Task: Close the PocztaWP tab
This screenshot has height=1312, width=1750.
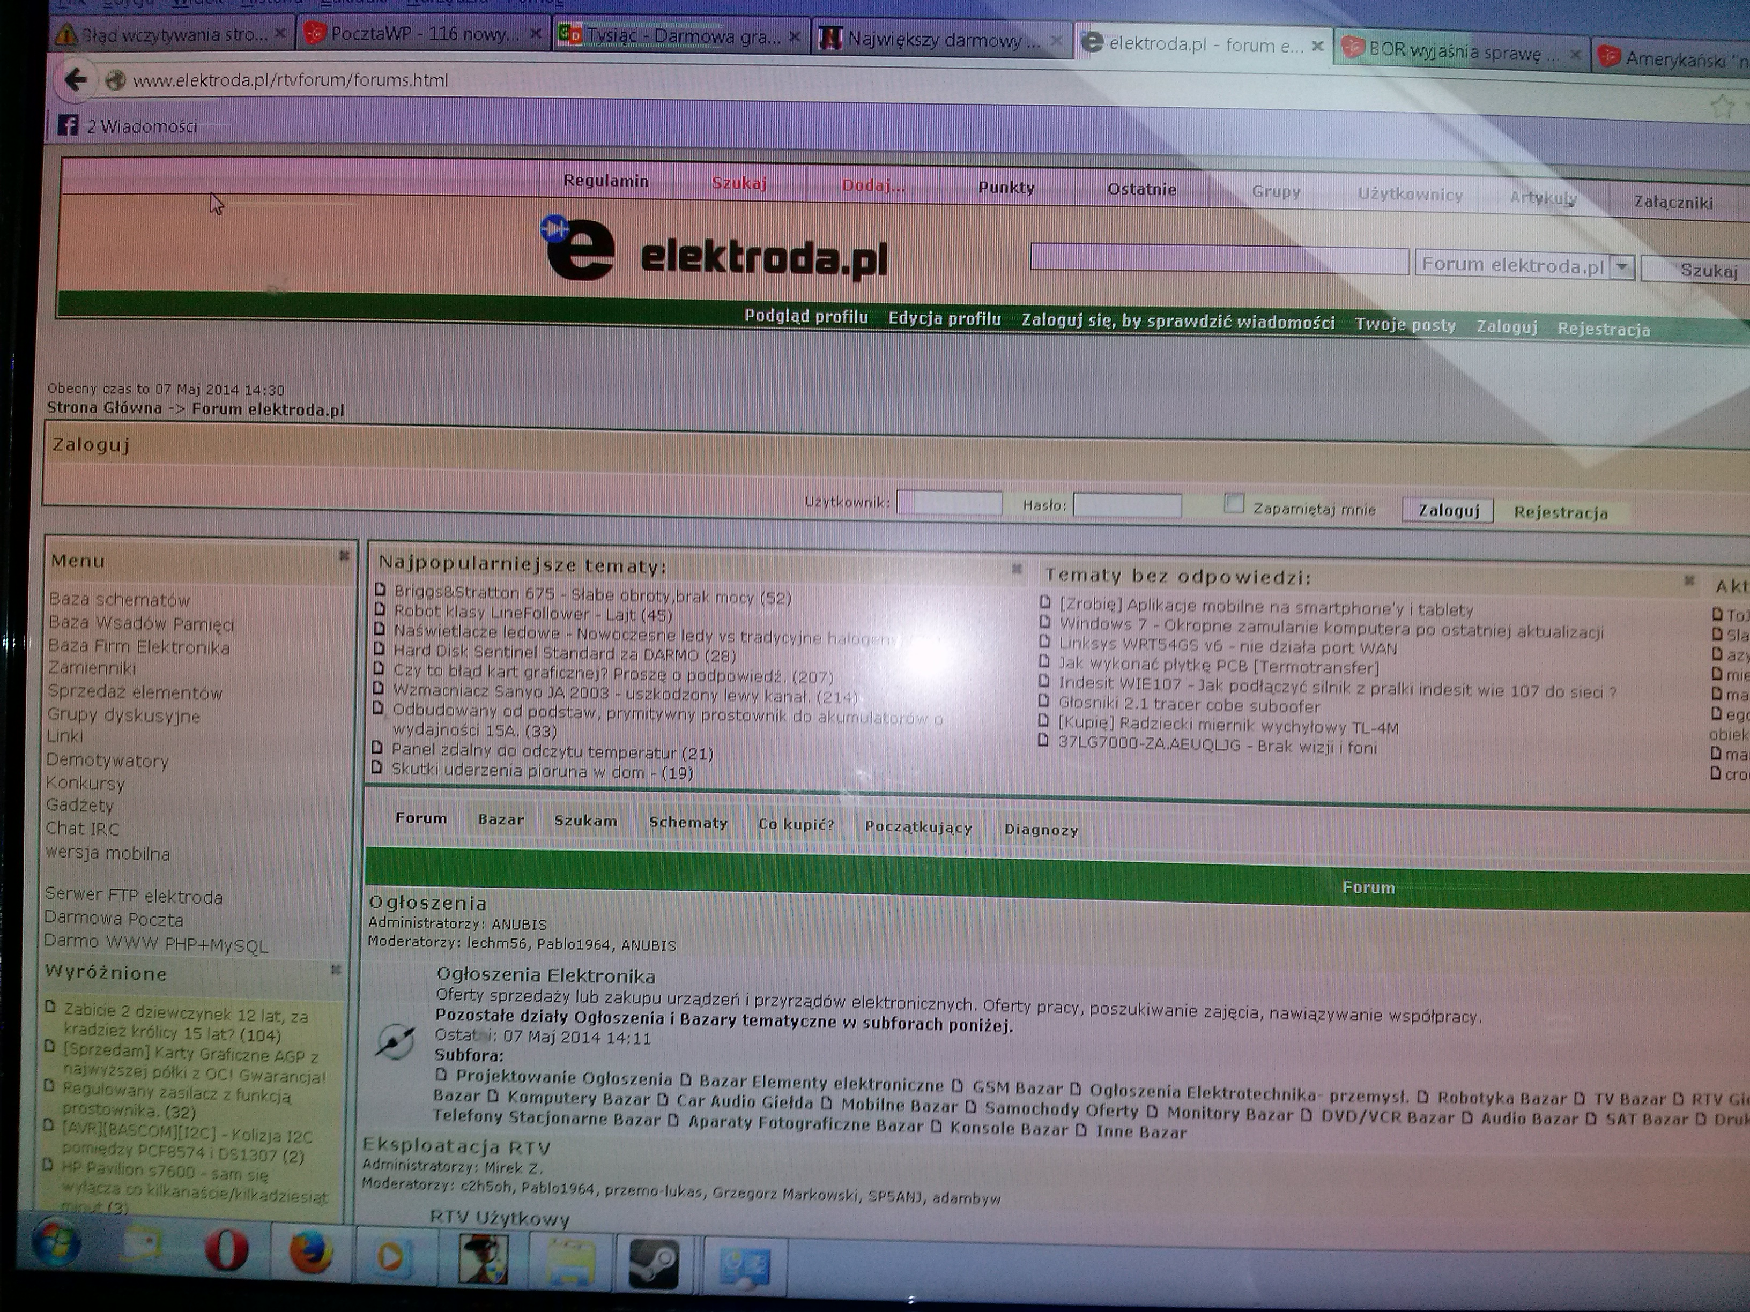Action: pos(536,34)
